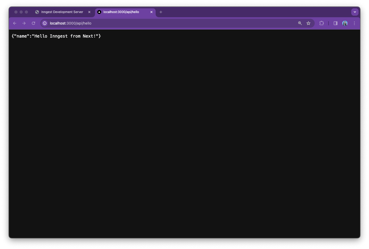
Task: Switch to the Inngest Development Server tab
Action: (x=63, y=12)
